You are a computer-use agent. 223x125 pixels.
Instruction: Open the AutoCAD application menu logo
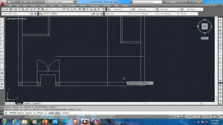pos(2,3)
